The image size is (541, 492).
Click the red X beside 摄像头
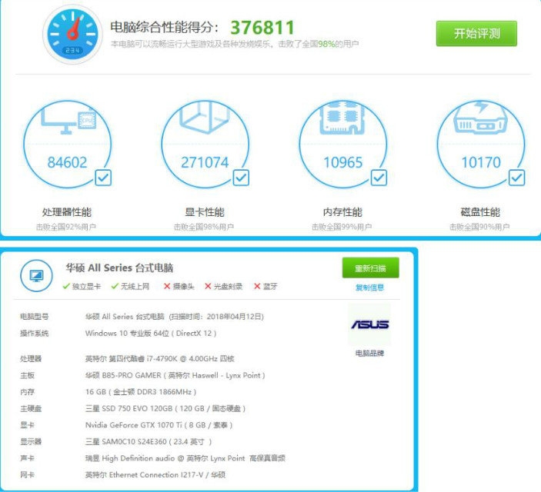click(167, 286)
